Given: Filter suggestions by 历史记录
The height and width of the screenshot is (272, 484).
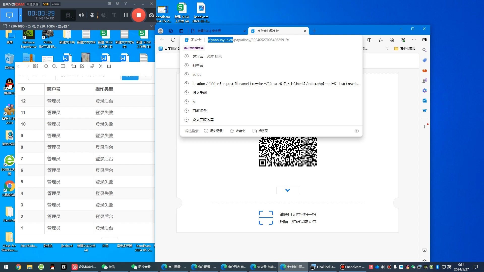Looking at the screenshot, I should (x=213, y=131).
